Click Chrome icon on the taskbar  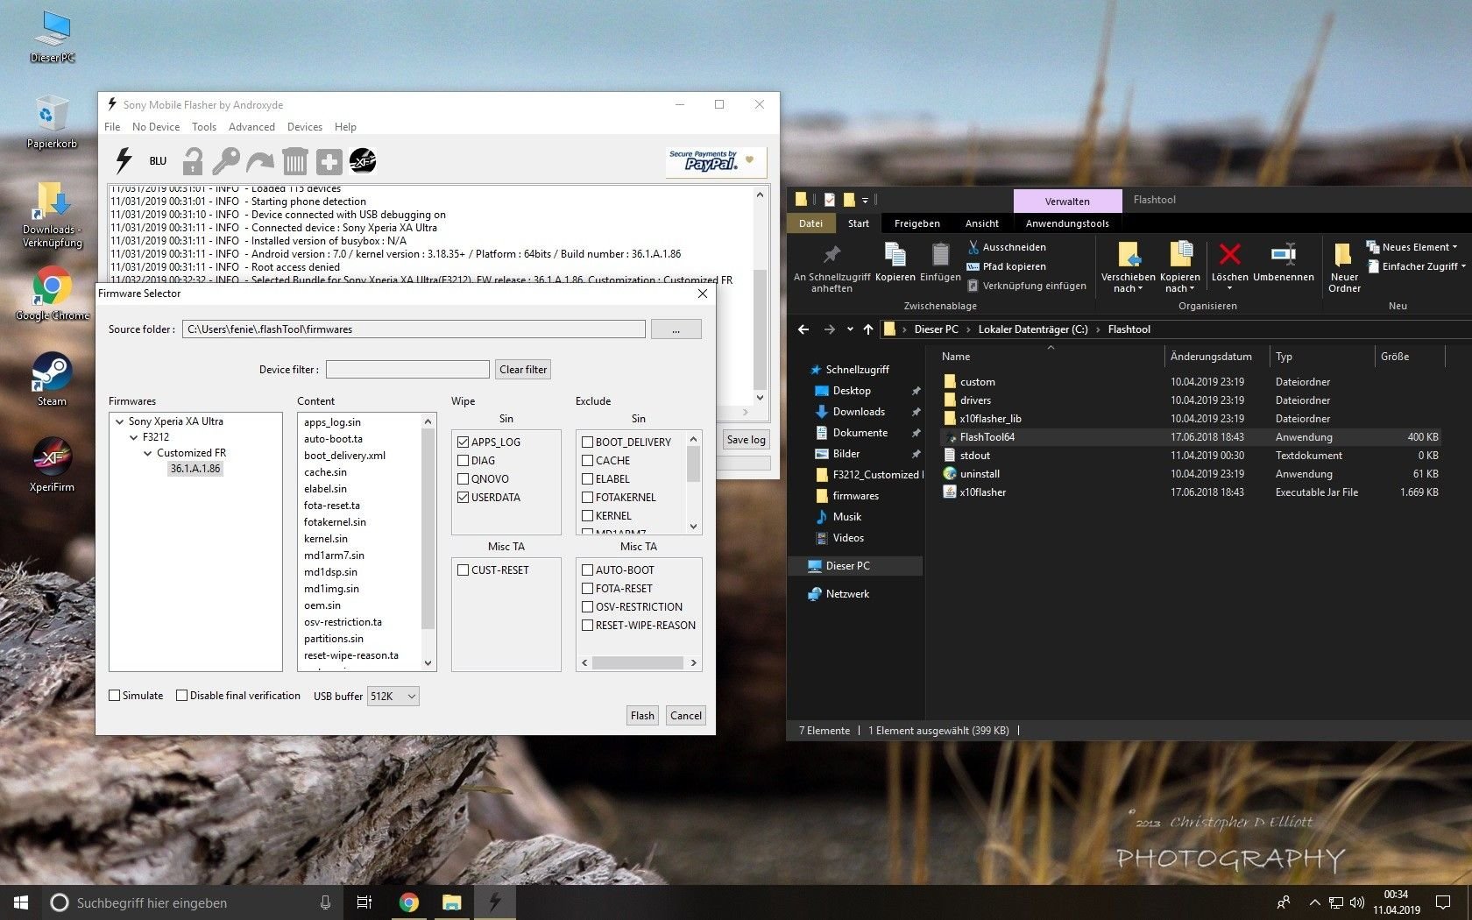[x=408, y=902]
